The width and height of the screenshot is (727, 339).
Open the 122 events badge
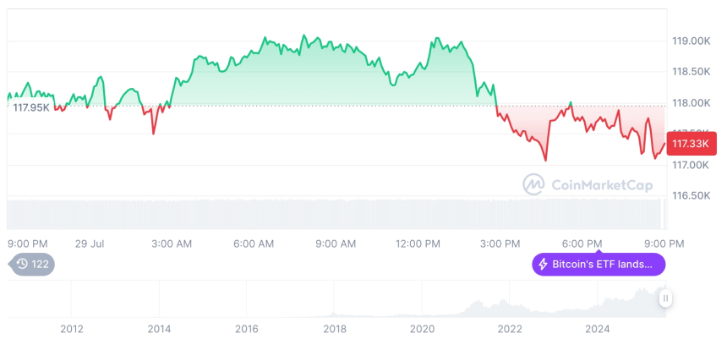coord(32,264)
